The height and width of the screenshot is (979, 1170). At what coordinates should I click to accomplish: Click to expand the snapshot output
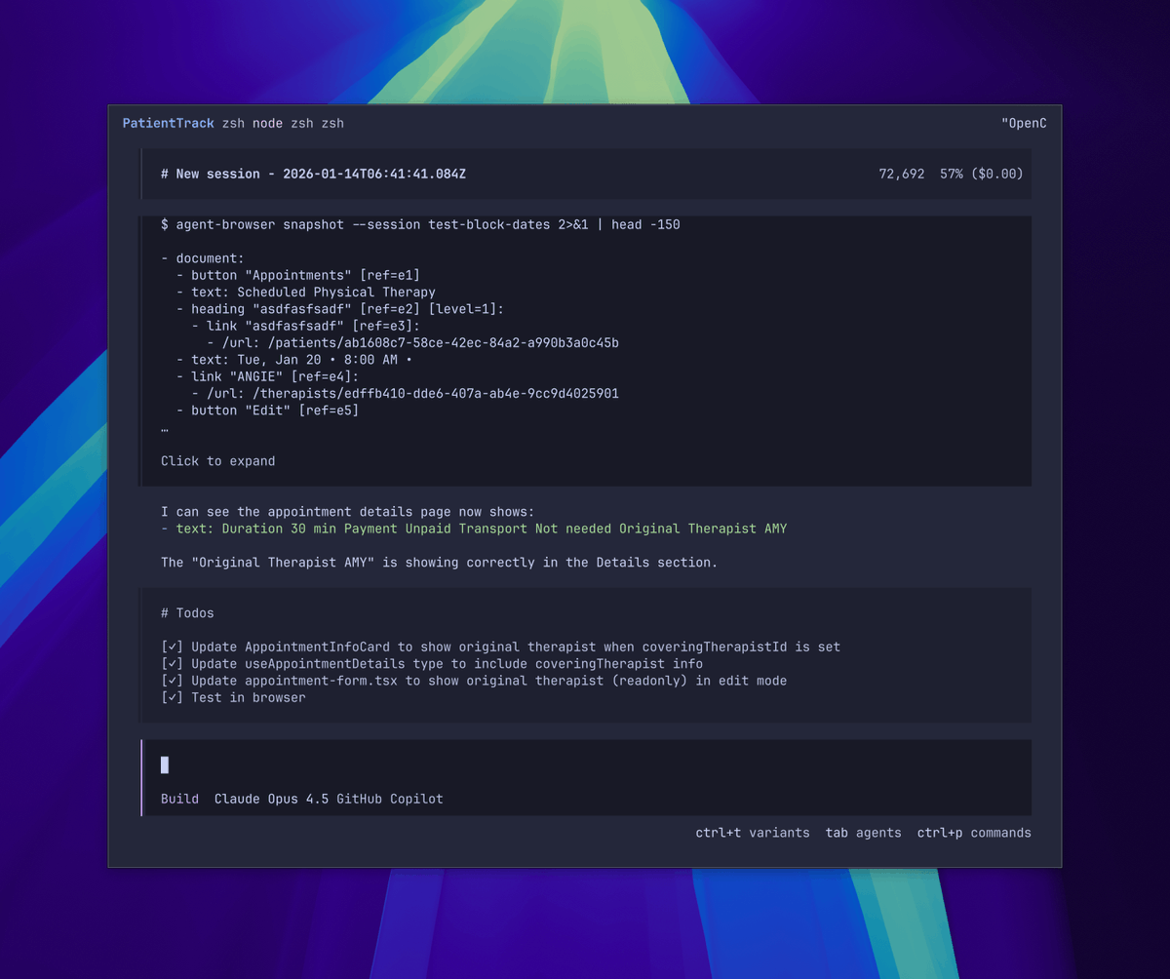[x=217, y=461]
